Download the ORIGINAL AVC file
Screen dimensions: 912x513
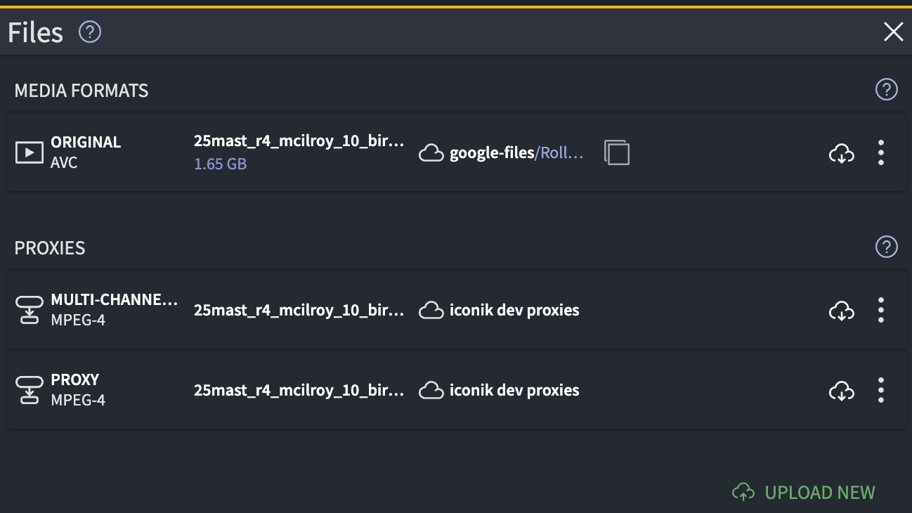[841, 152]
